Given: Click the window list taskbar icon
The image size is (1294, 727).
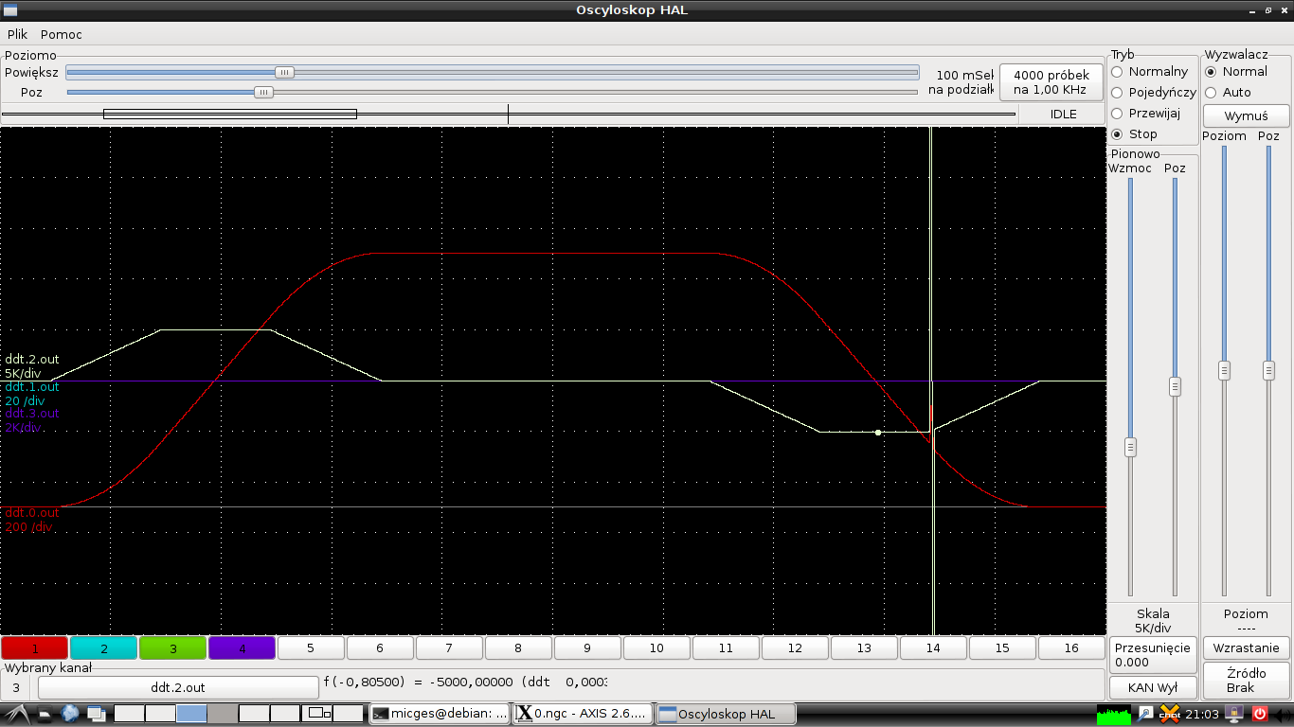Looking at the screenshot, I should click(x=97, y=714).
